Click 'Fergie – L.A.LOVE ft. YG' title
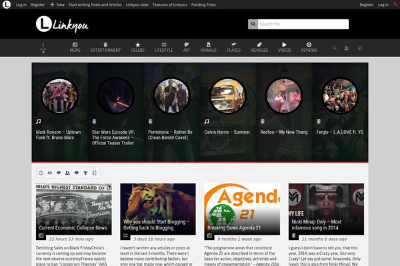This screenshot has height=266, width=400. [340, 132]
